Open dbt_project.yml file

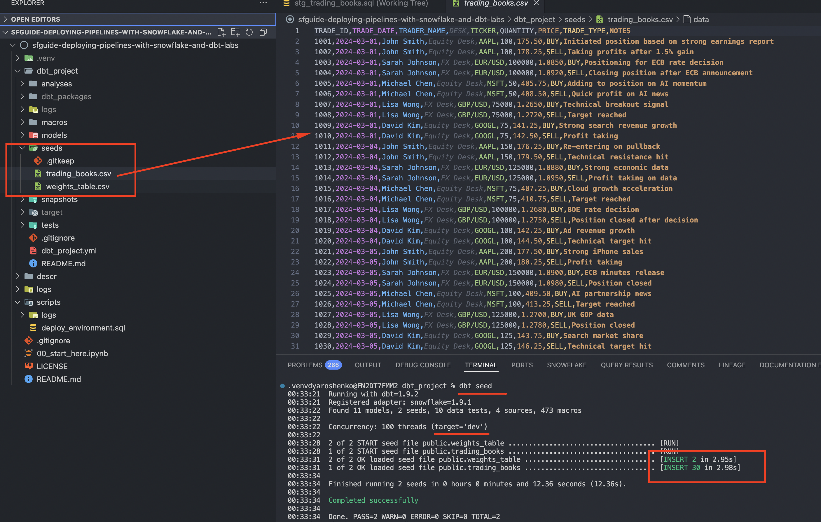69,251
